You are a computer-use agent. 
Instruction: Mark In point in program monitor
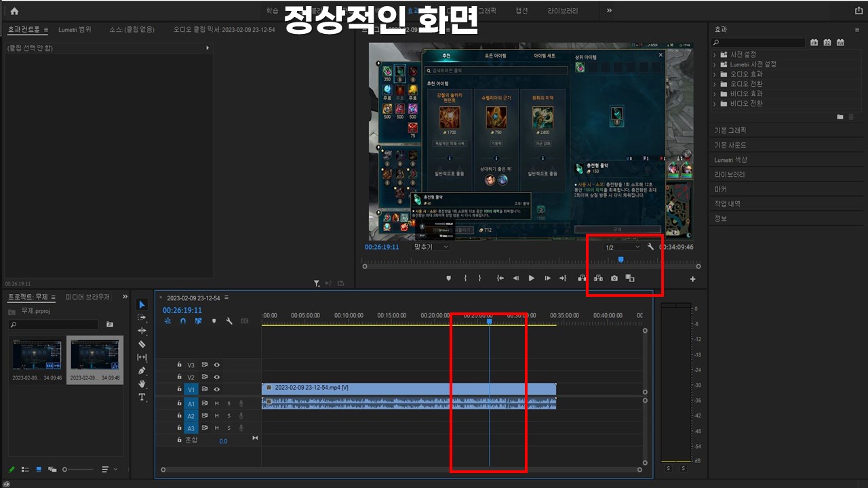[465, 279]
